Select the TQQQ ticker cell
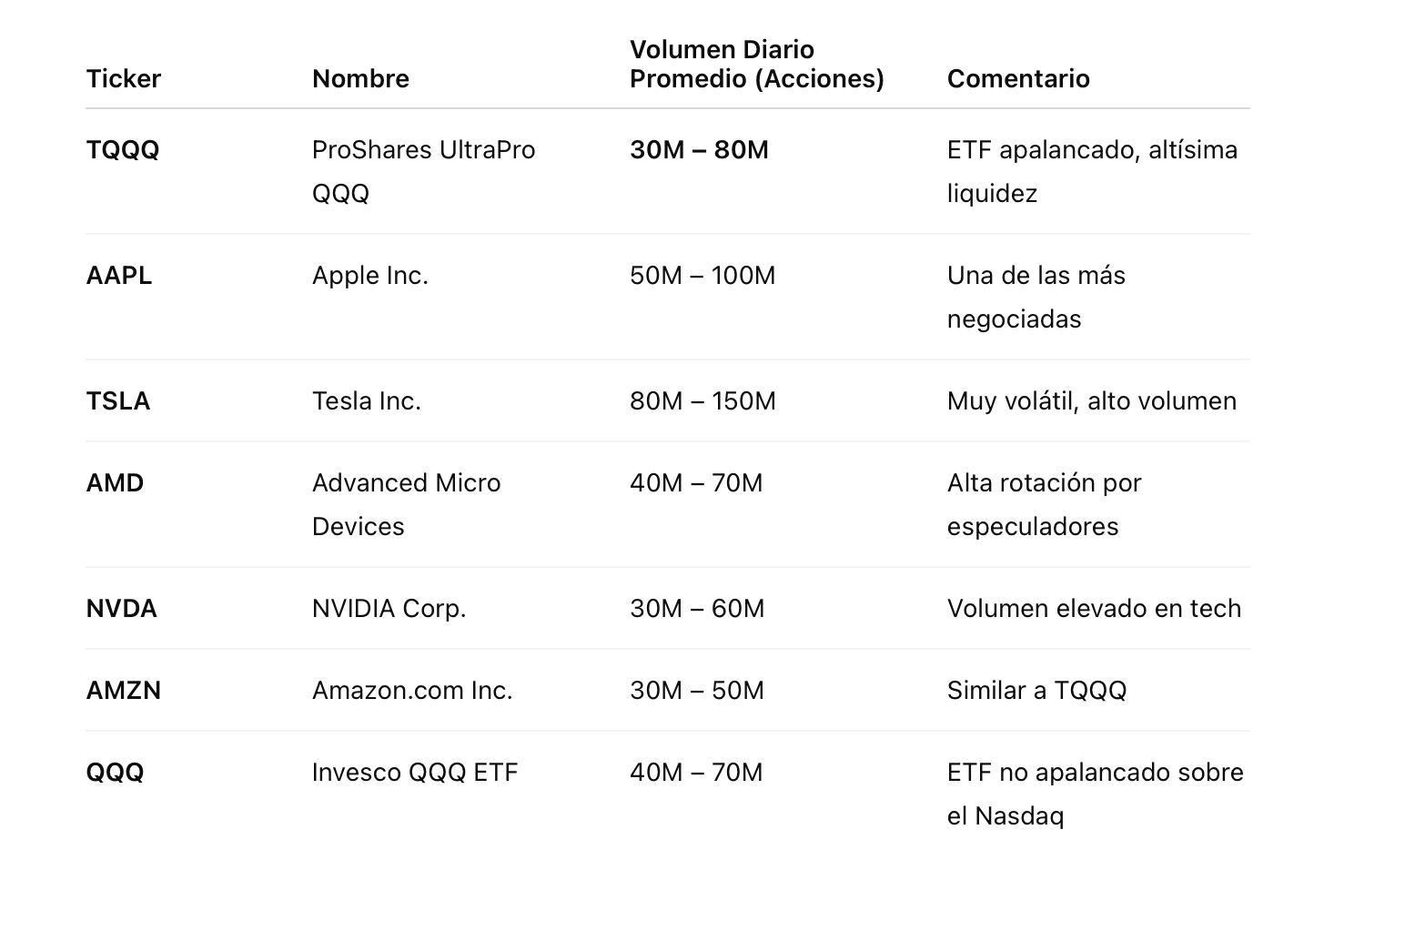This screenshot has width=1425, height=941. point(123,150)
